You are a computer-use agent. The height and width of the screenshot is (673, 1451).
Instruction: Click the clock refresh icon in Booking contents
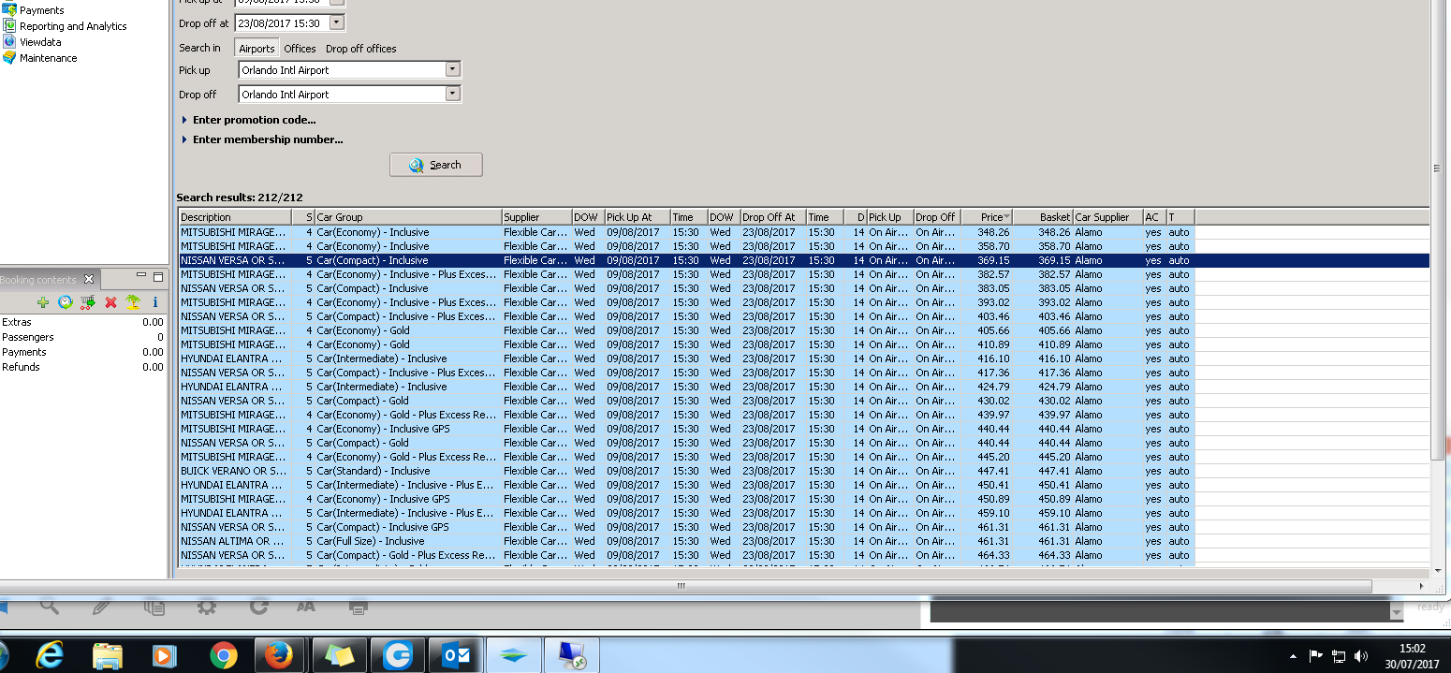[66, 302]
